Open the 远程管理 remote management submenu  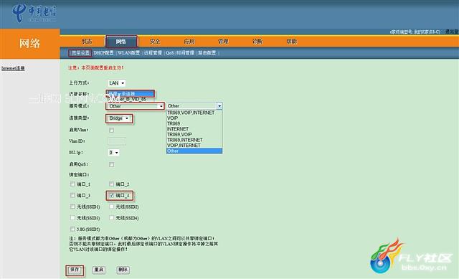click(153, 53)
